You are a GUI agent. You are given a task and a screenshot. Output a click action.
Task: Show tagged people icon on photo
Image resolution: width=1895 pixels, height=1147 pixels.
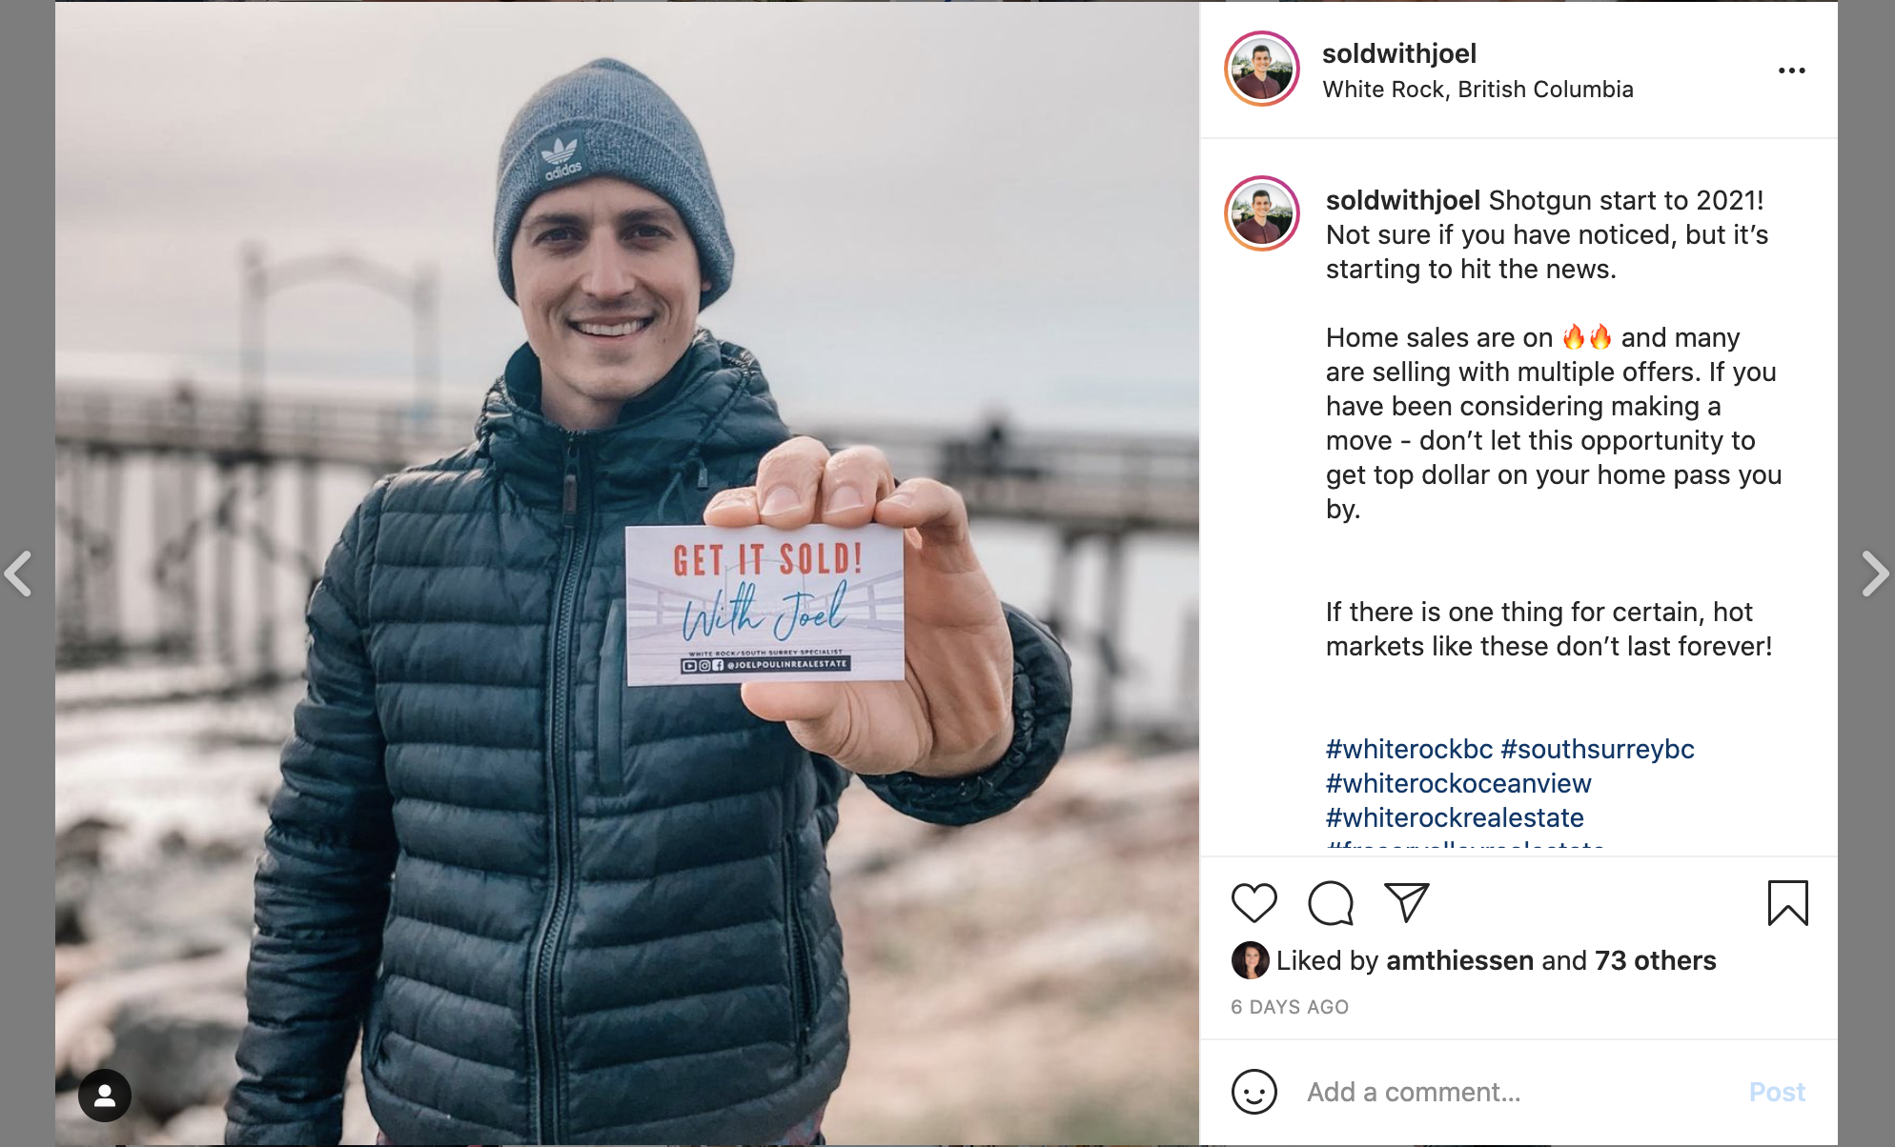pos(105,1095)
